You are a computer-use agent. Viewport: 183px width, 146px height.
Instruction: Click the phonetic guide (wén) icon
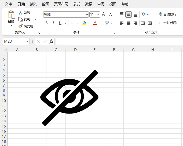coord(107,23)
